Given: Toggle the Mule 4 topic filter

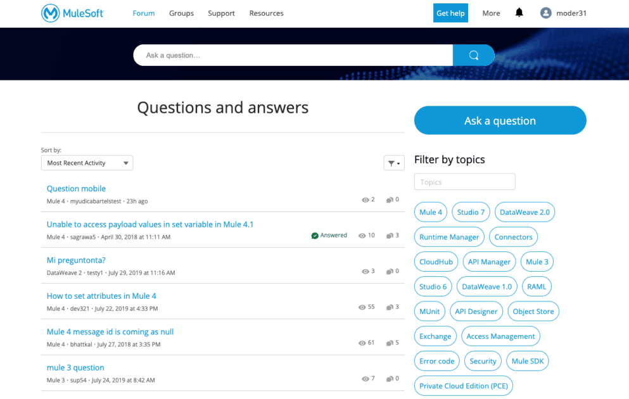Looking at the screenshot, I should (x=430, y=212).
